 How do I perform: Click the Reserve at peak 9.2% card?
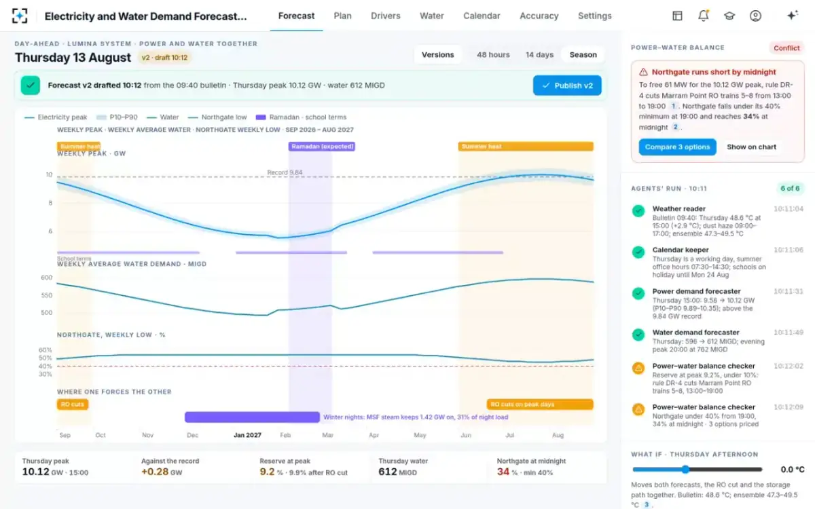point(312,466)
